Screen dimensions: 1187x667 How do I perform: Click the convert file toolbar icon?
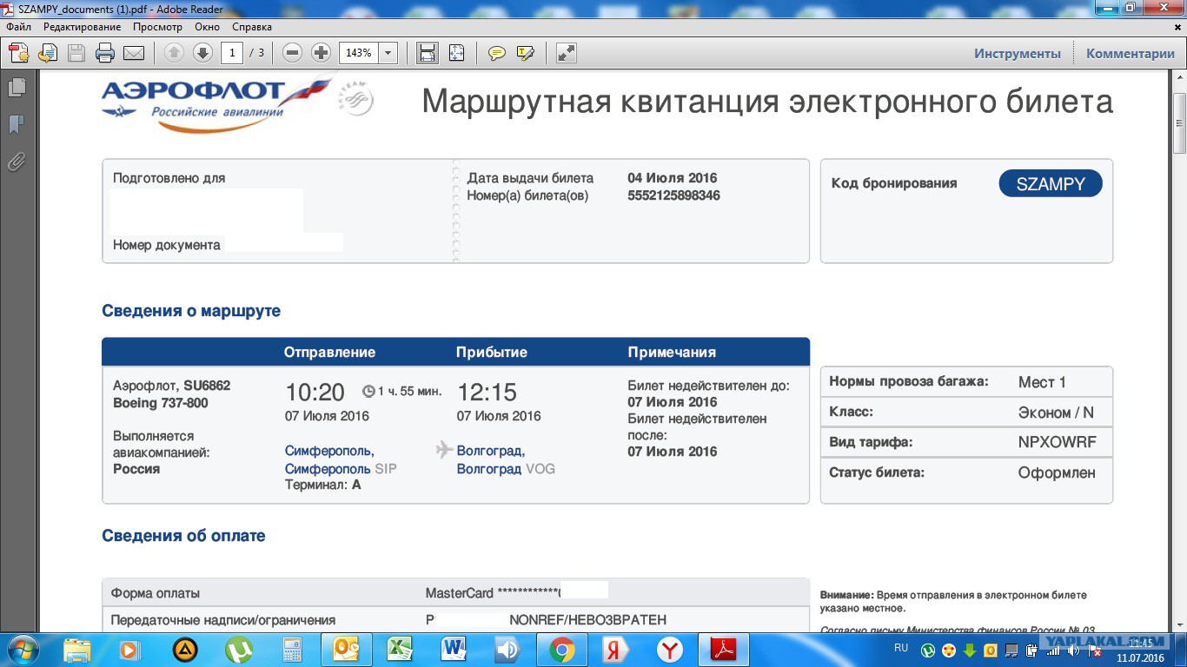point(47,53)
